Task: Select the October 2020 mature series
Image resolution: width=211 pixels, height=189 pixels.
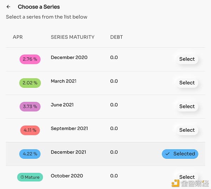Action: [187, 177]
